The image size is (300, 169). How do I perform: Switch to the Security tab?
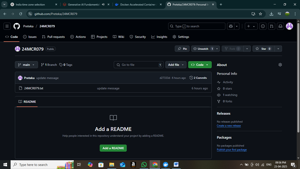pos(138,37)
